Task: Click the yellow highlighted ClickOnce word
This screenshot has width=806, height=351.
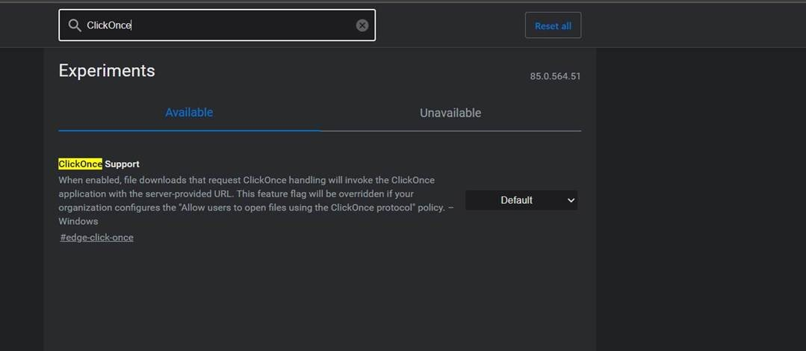Action: [x=80, y=164]
